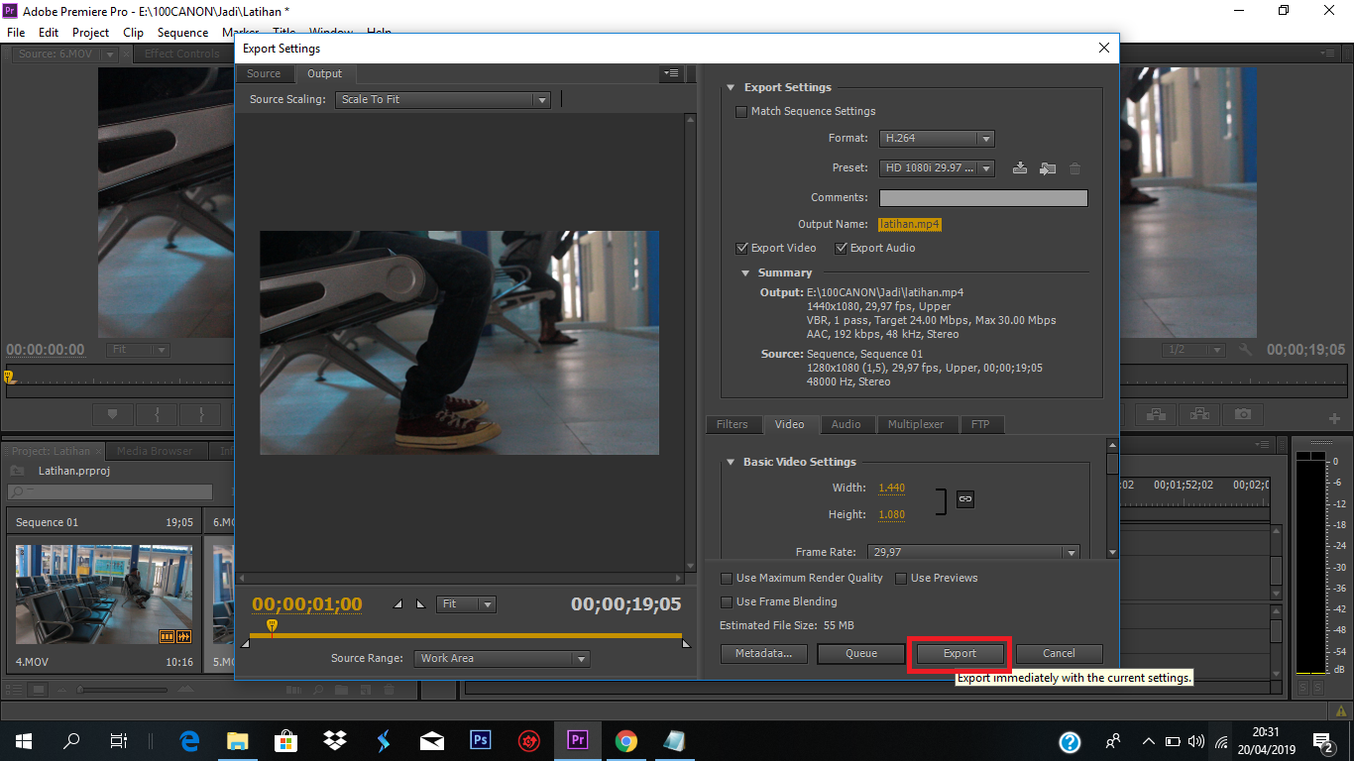Click the export preview playhead marker

tap(273, 626)
